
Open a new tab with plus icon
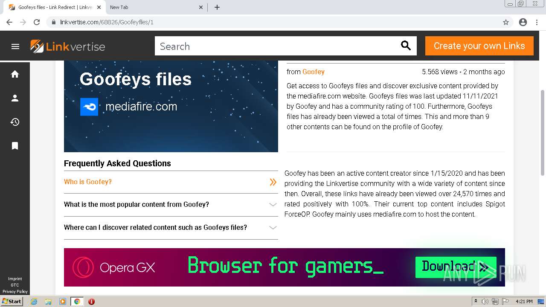click(217, 7)
